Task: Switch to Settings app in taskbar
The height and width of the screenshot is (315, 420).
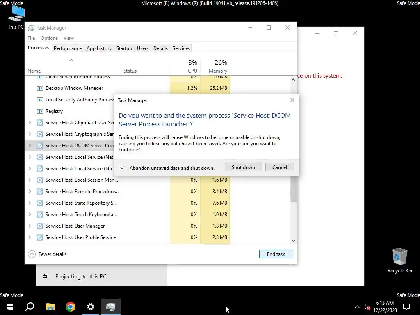Action: (91, 307)
